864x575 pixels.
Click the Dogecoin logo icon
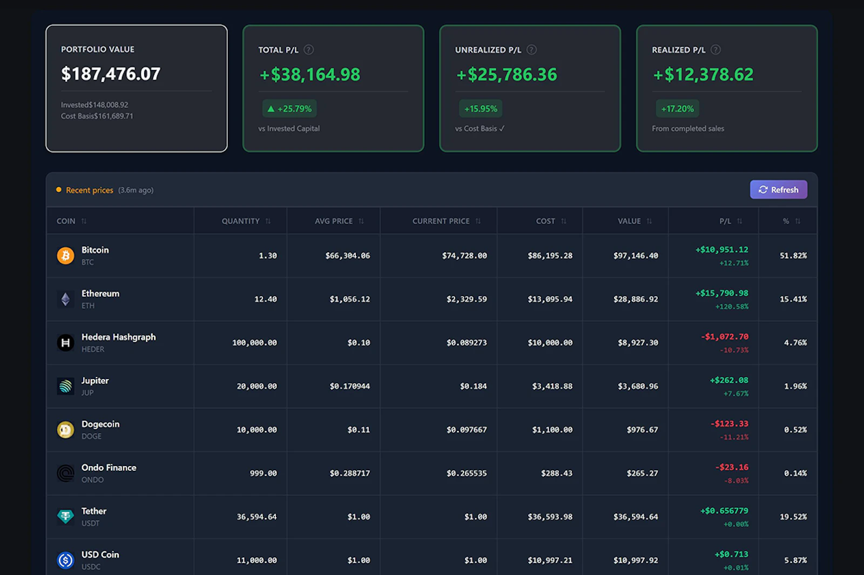65,430
